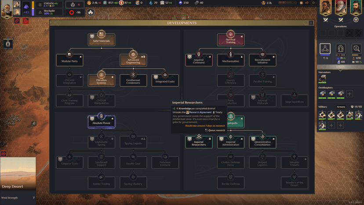The width and height of the screenshot is (364, 205).
Task: Click the first empty Operations slot
Action: [323, 33]
